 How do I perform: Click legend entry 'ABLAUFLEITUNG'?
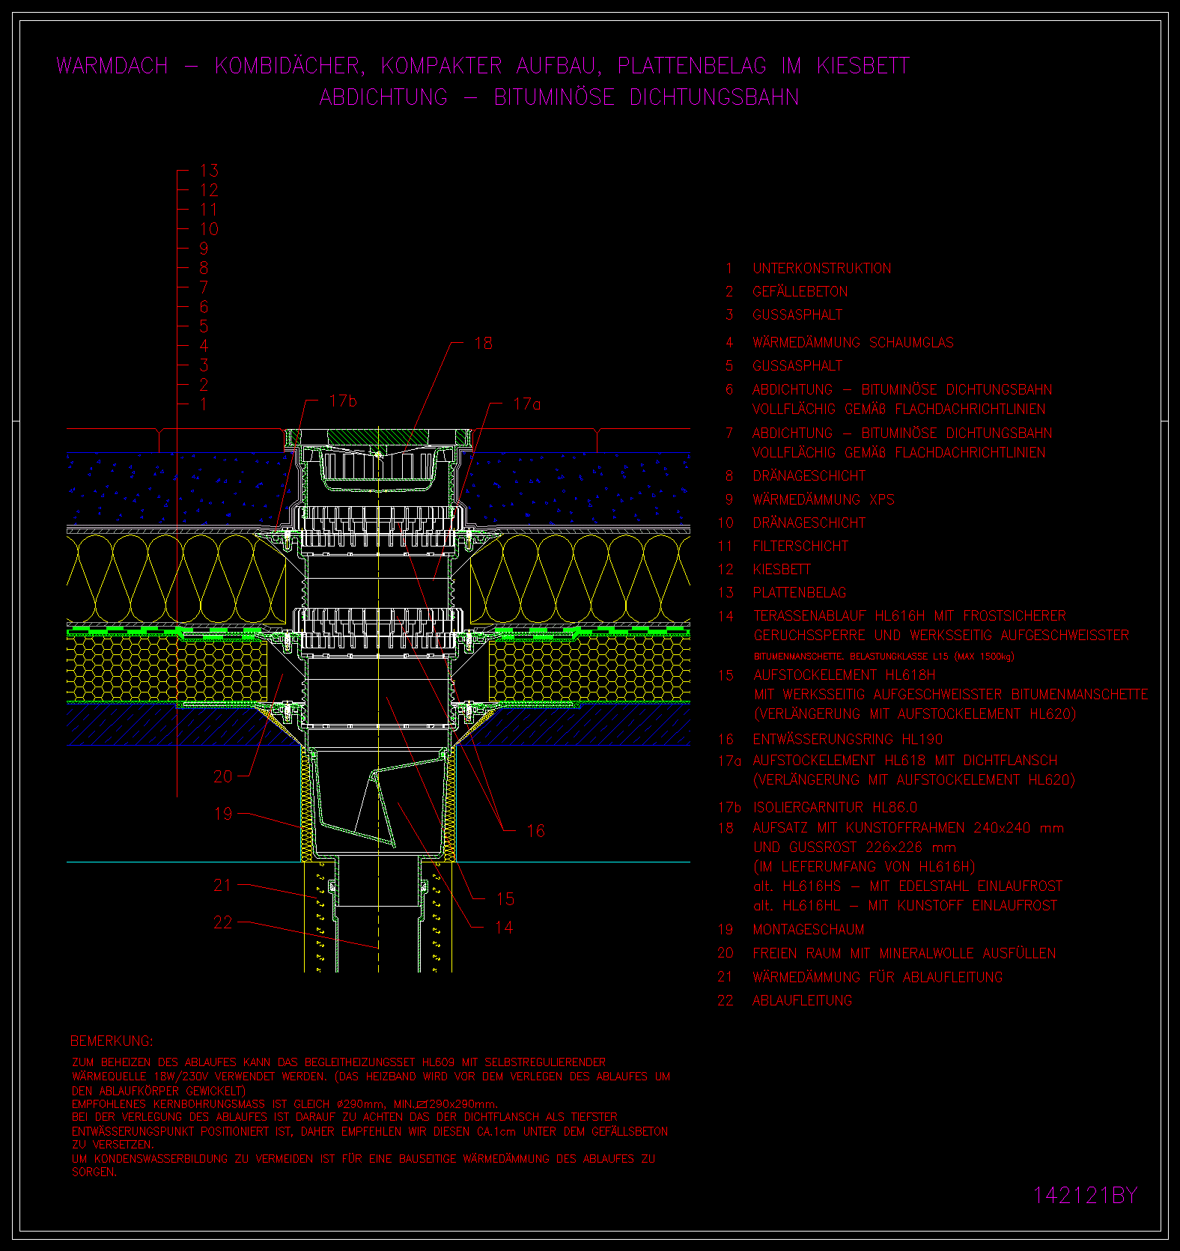click(803, 1000)
